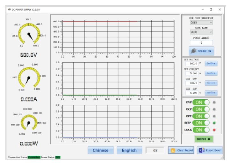Viewport: 231px width, 163px height.
Task: Click the plug icon on ONLINE ON button
Action: coord(193,51)
